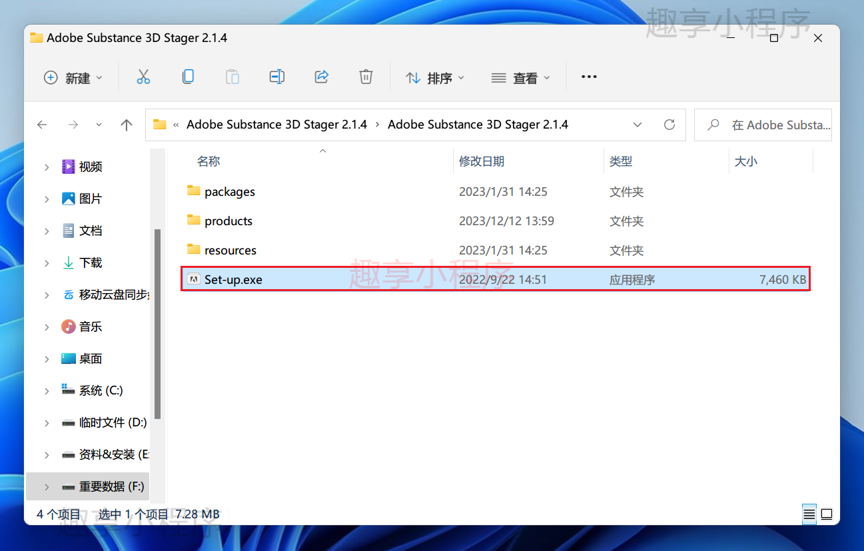Sort by 修改日期 column header

(x=482, y=161)
